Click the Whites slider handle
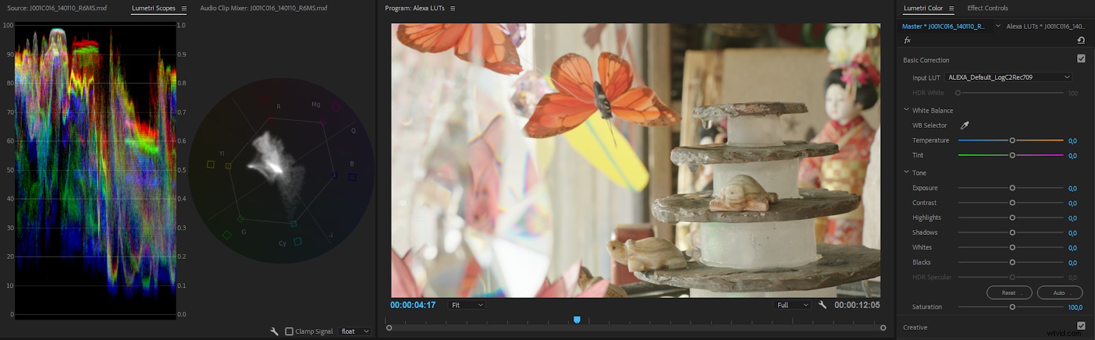This screenshot has height=340, width=1095. pyautogui.click(x=1012, y=247)
